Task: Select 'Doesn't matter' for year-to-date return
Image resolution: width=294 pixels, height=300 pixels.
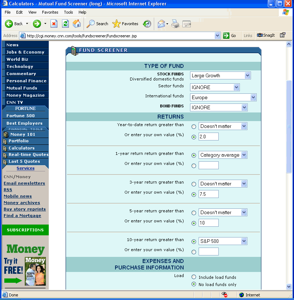Action: (194, 126)
